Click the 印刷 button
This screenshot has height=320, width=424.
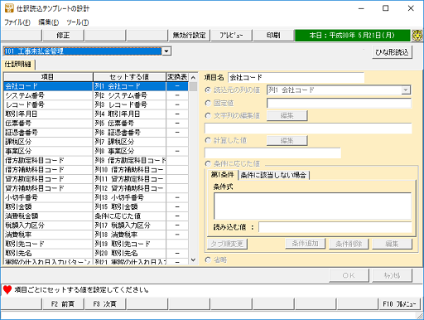click(x=273, y=36)
